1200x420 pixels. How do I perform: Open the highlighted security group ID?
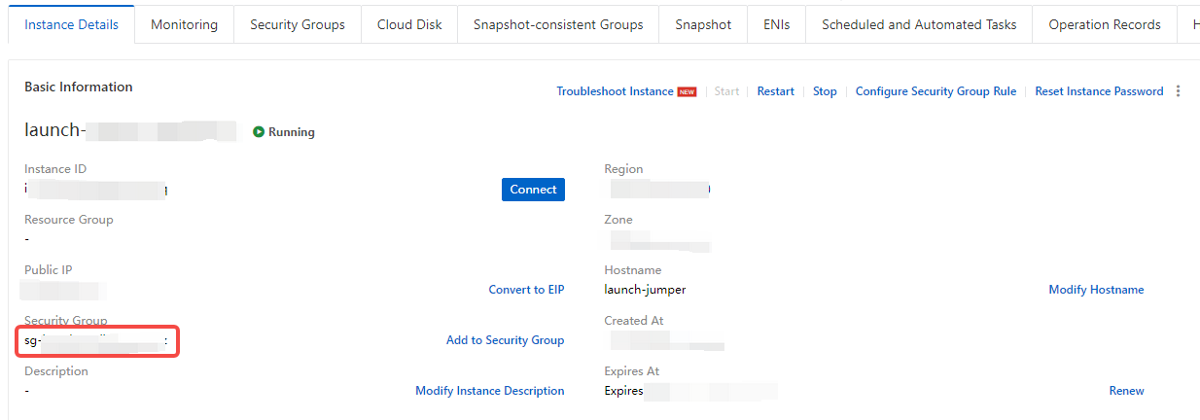tap(96, 341)
